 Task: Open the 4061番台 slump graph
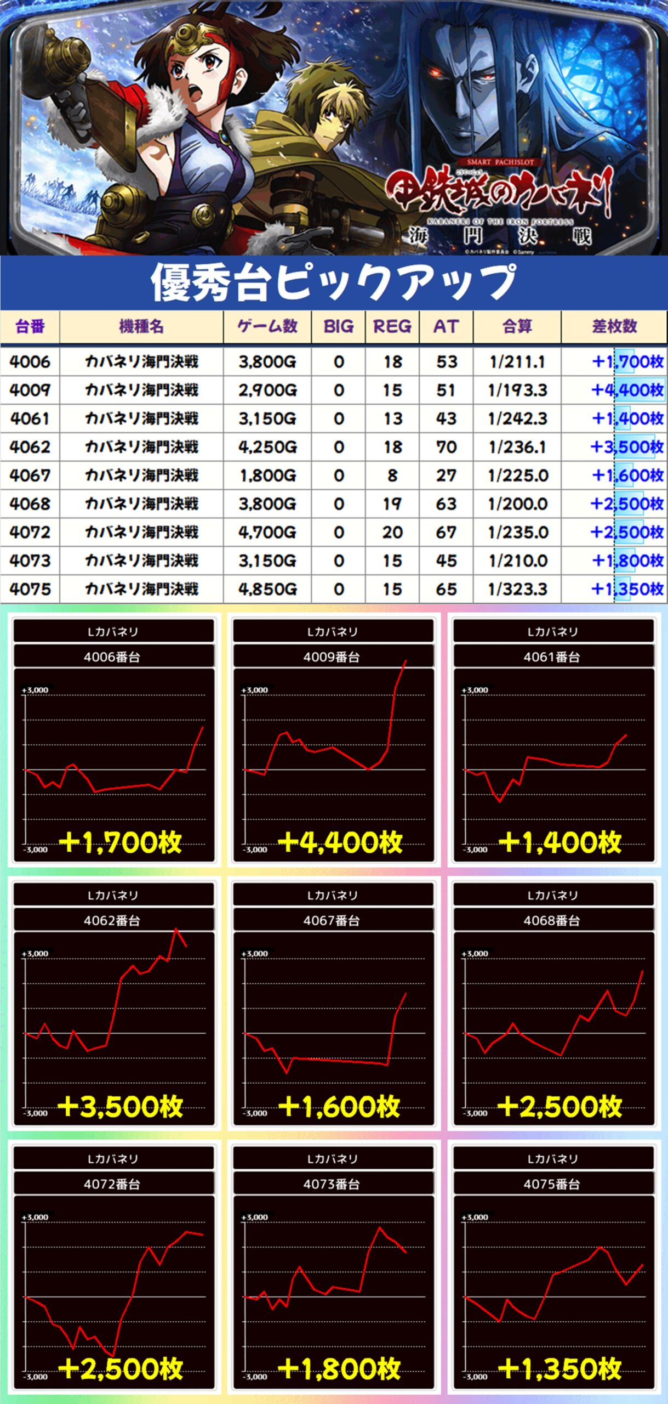click(553, 765)
